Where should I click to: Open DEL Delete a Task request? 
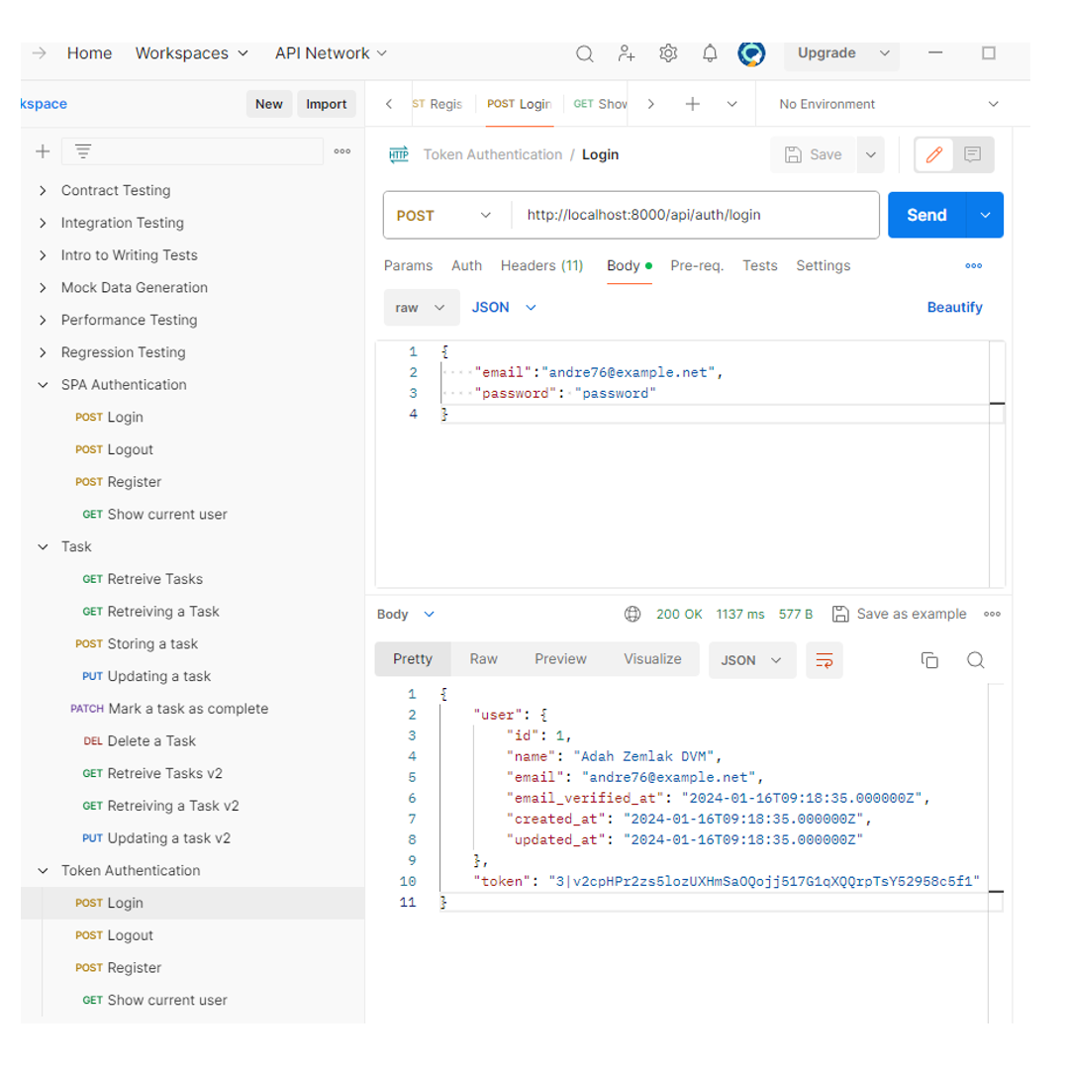140,741
